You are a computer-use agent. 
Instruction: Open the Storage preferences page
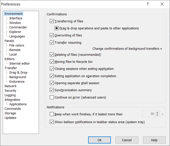coord(10,113)
